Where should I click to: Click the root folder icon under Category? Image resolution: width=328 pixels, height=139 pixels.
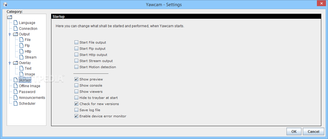[x=10, y=17]
